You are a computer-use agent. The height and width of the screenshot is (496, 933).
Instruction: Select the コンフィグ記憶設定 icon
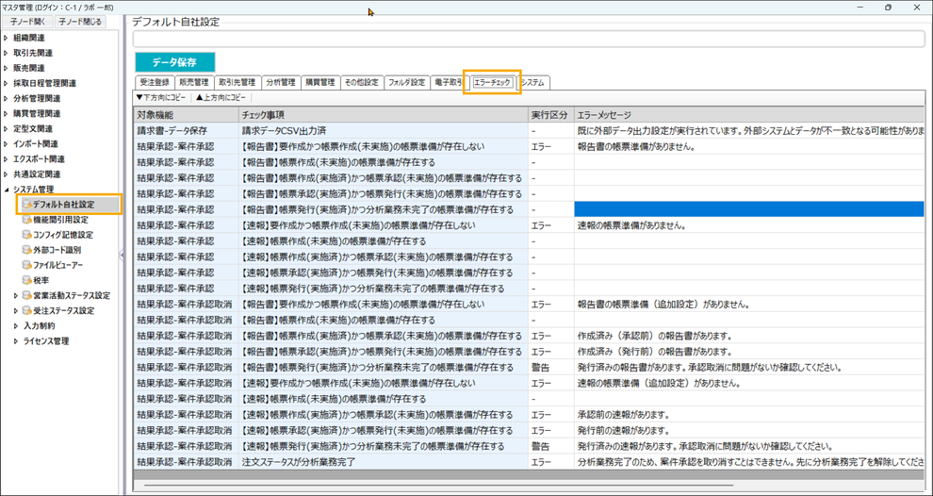coord(26,235)
